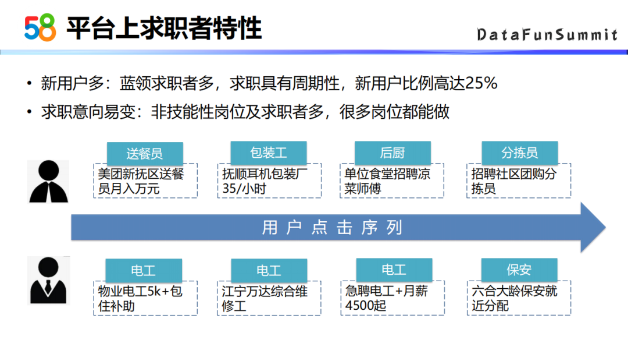Click the 电工 label above 急聘电工

(x=394, y=270)
